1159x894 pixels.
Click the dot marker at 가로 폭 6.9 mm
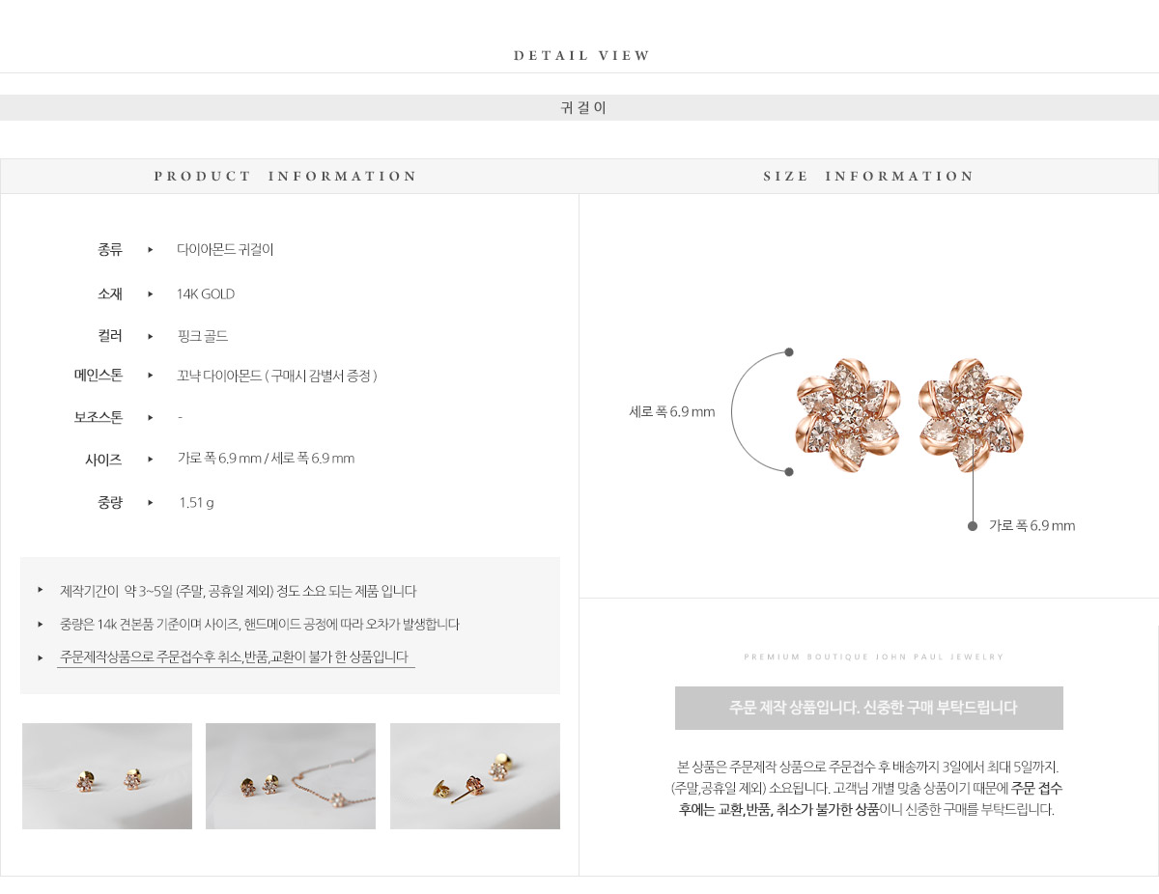point(973,526)
